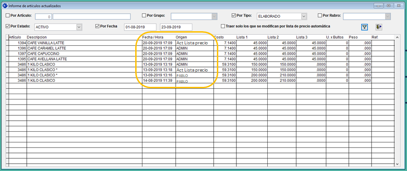Image resolution: width=407 pixels, height=171 pixels.
Task: Check Traer solo lista de precio automática
Action: [223, 26]
